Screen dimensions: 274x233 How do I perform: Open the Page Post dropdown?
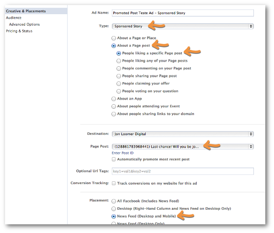point(183,147)
